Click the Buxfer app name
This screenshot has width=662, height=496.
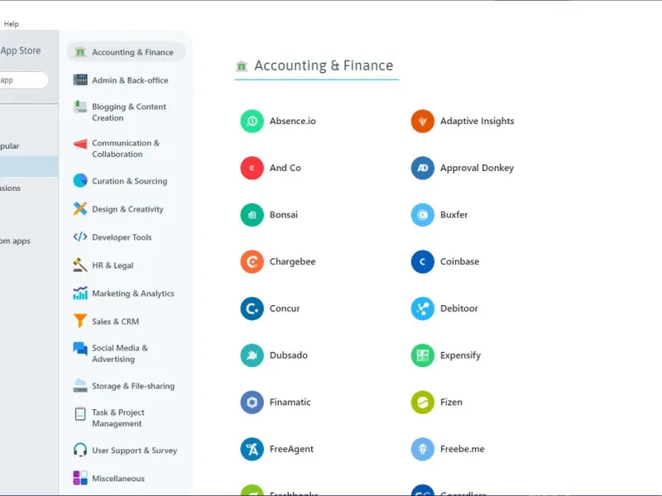click(x=453, y=215)
